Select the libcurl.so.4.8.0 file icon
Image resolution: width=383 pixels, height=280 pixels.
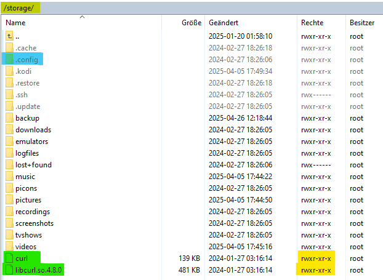click(x=9, y=270)
